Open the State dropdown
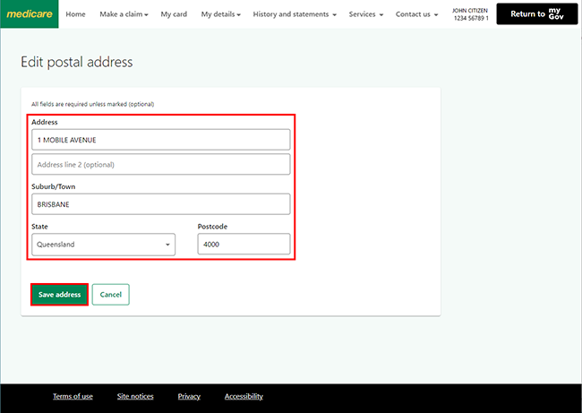Image resolution: width=582 pixels, height=413 pixels. tap(103, 245)
